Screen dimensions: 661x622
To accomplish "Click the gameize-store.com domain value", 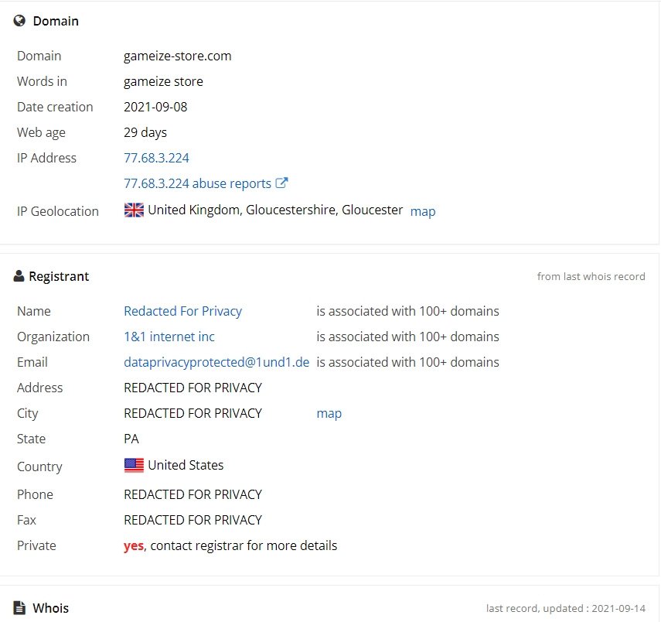I will [x=178, y=56].
